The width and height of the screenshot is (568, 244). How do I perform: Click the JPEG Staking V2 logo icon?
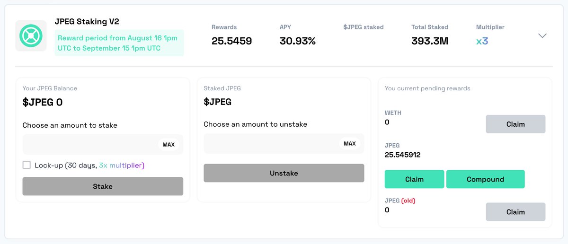31,35
